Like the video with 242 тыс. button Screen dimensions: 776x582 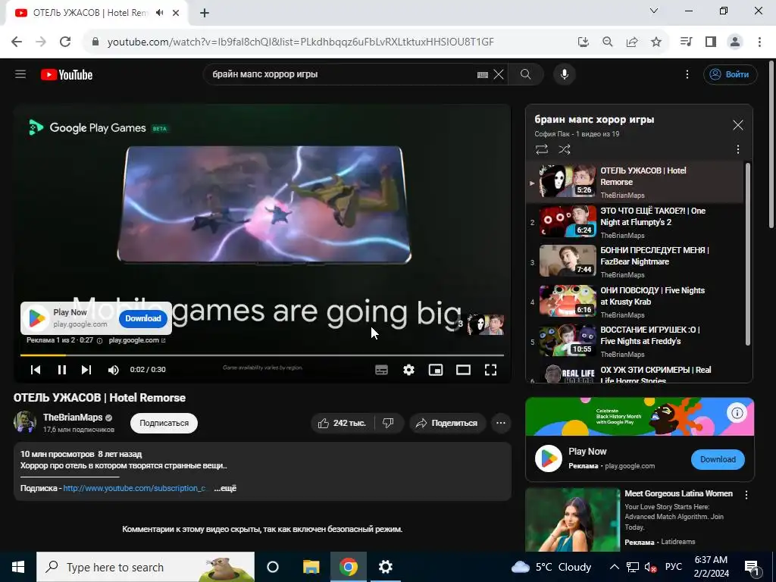click(342, 423)
